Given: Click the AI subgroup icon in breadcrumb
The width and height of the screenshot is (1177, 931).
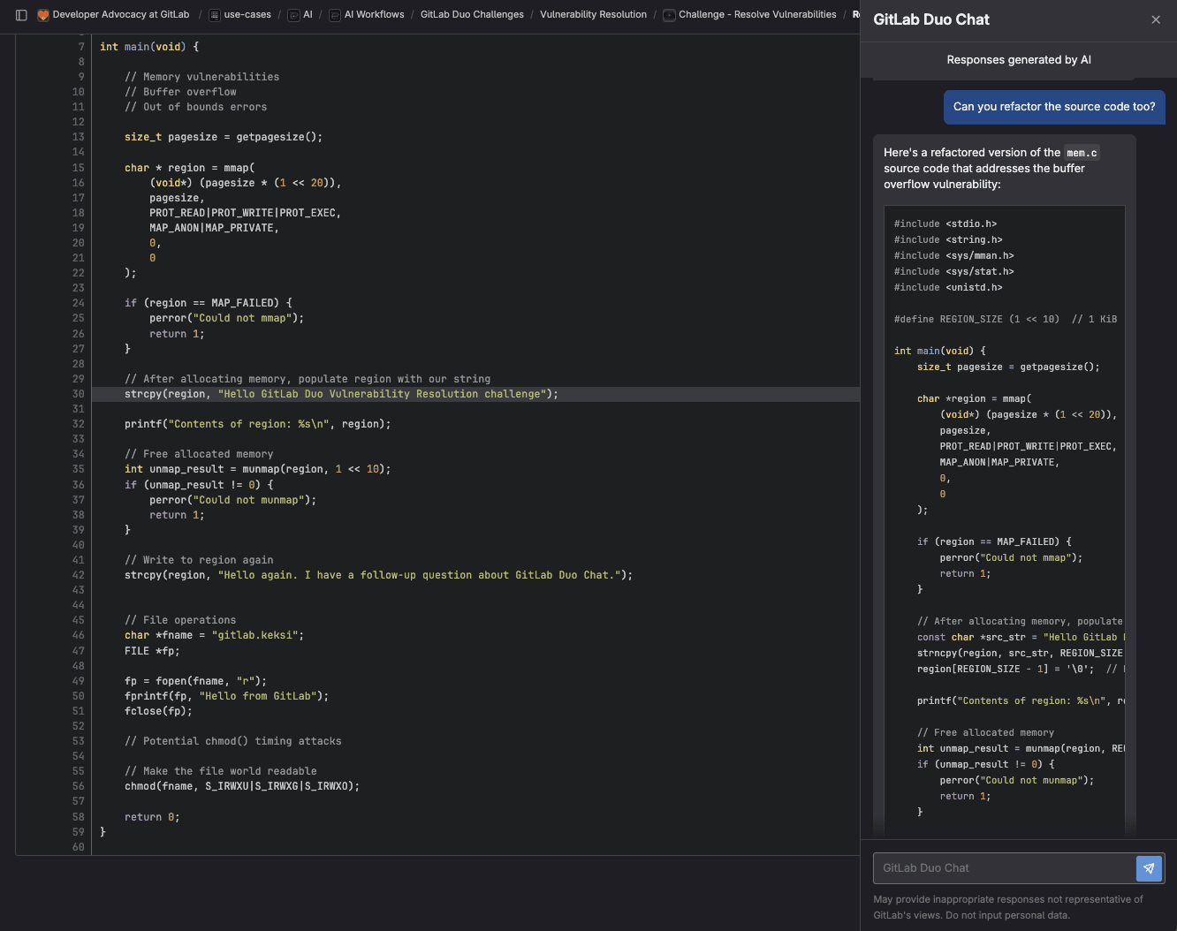Looking at the screenshot, I should (x=293, y=15).
